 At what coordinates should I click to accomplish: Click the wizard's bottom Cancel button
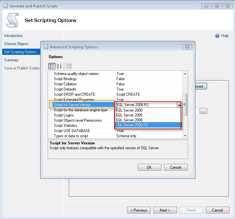217,210
